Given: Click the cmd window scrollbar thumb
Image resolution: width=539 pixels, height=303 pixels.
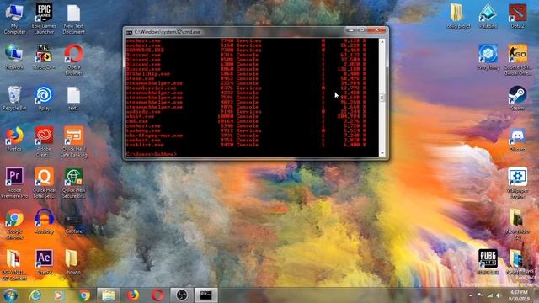Looking at the screenshot, I should (382, 98).
